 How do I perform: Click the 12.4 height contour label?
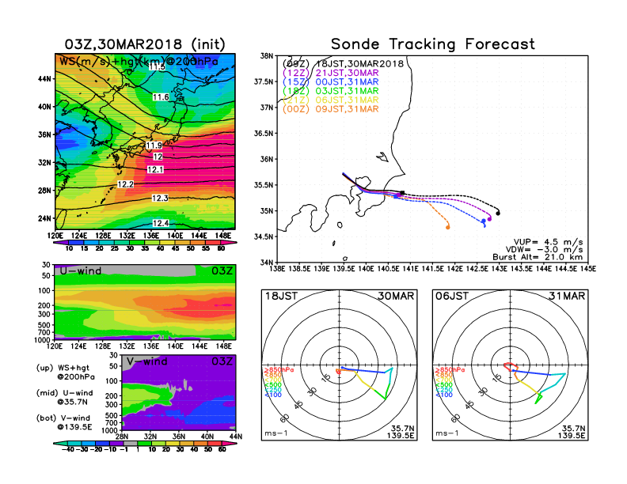pos(161,223)
